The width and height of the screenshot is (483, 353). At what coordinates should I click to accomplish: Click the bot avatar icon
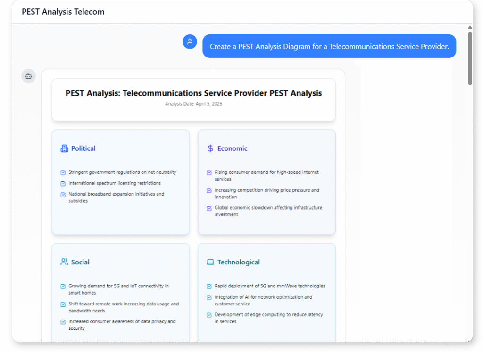pyautogui.click(x=28, y=76)
